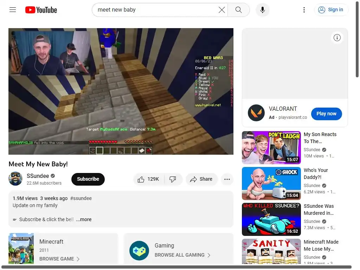Viewport: 360px width, 270px height.
Task: Open the ad info icon
Action: coord(337,38)
